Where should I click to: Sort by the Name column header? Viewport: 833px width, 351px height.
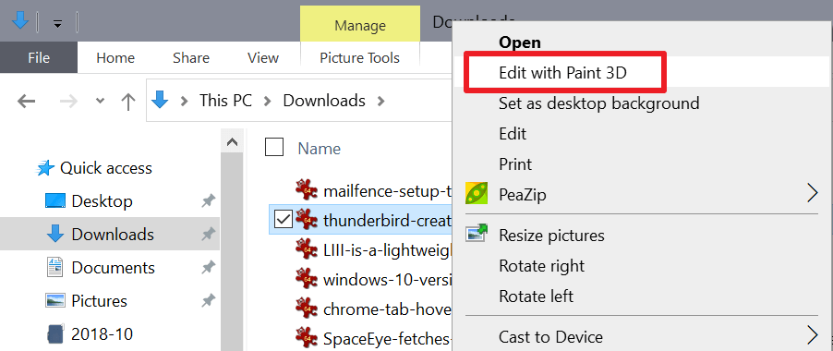pos(320,148)
